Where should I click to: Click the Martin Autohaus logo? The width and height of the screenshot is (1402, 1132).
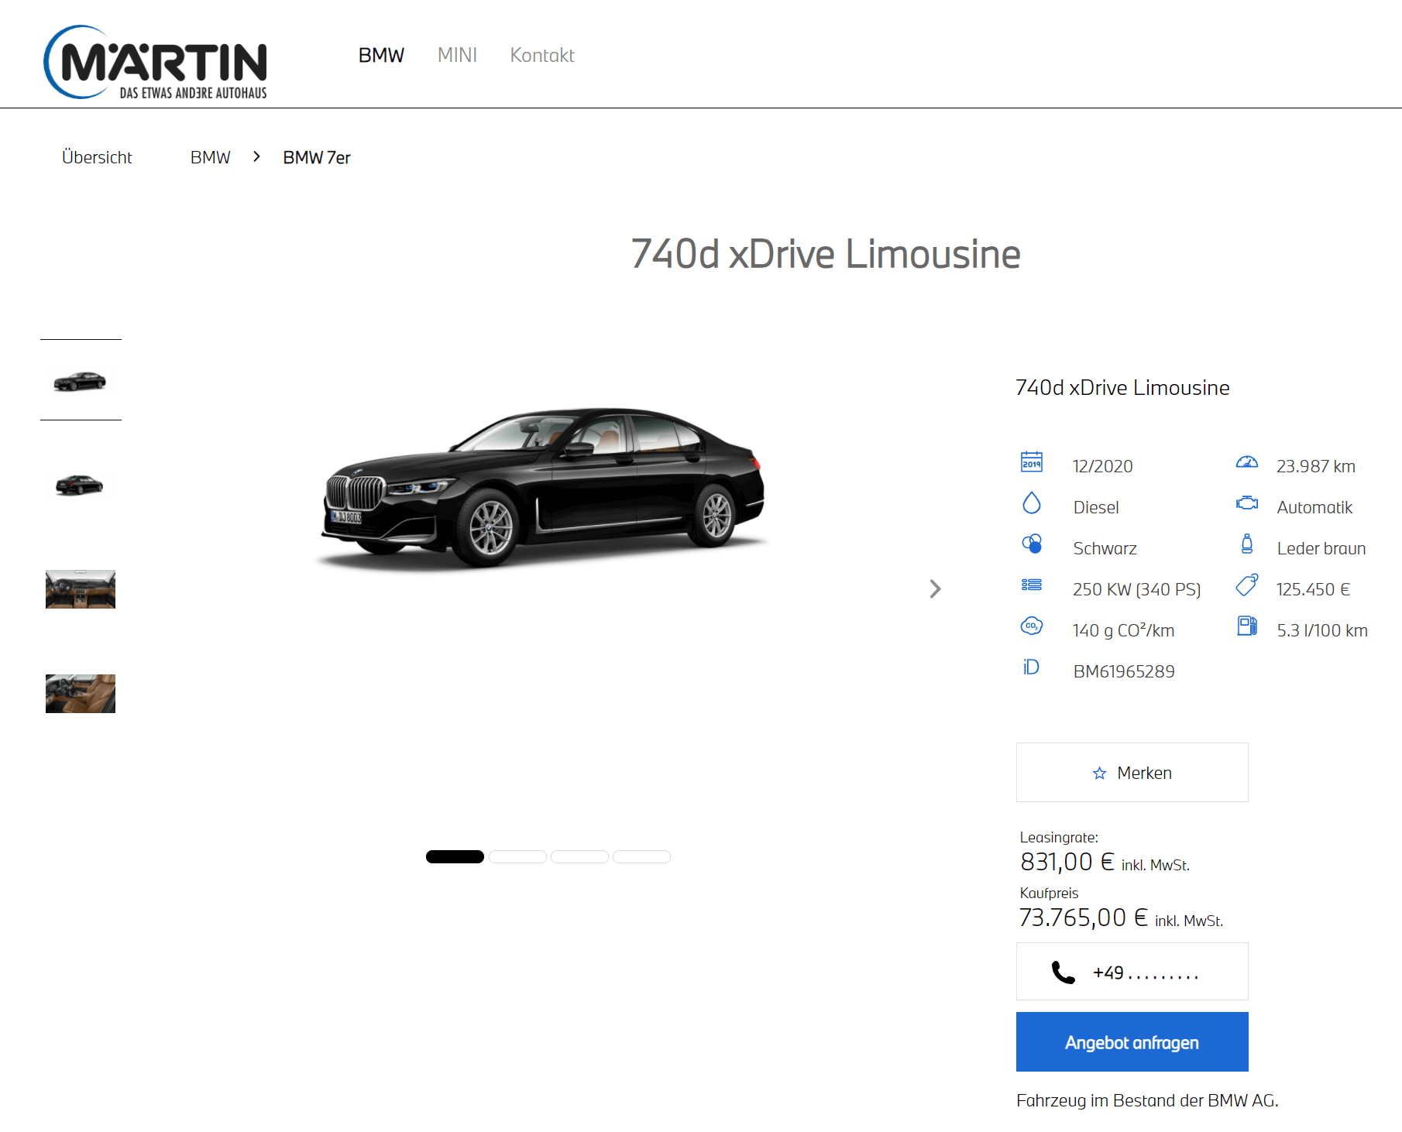point(155,62)
